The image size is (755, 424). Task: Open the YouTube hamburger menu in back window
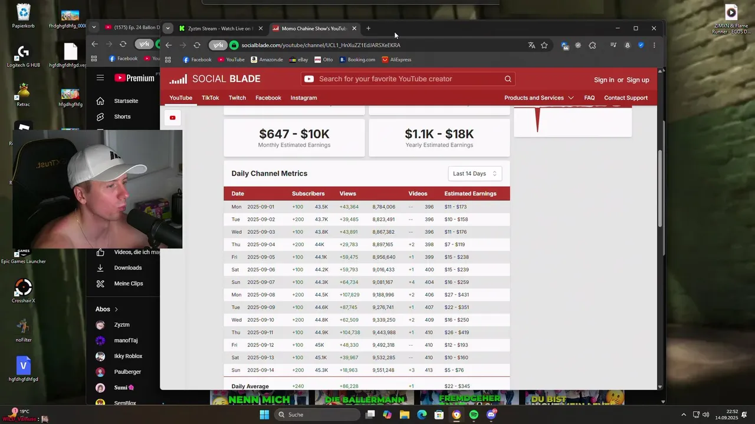pos(100,78)
